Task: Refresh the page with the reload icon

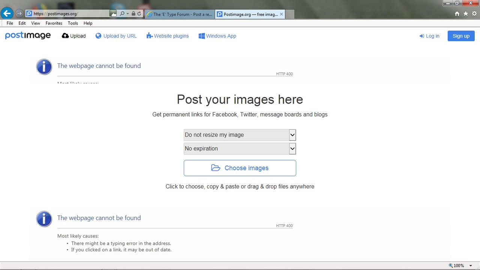Action: [139, 13]
